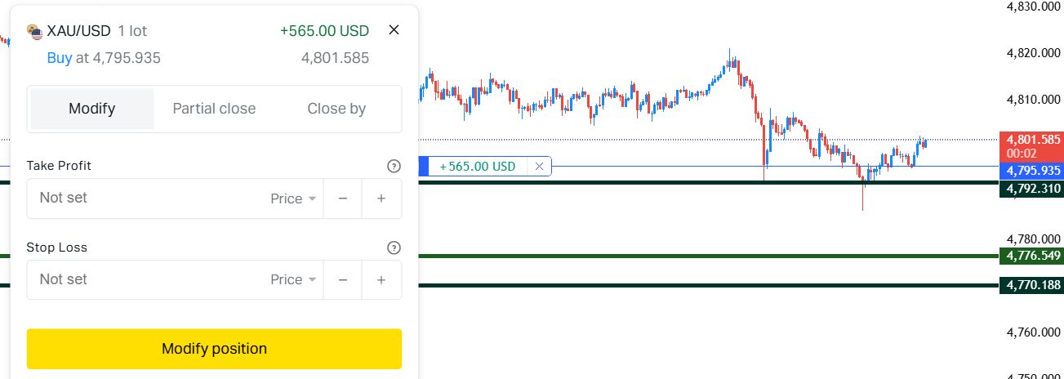Open Take Profit help tooltip icon
Viewport: 1064px width, 379px height.
point(394,166)
